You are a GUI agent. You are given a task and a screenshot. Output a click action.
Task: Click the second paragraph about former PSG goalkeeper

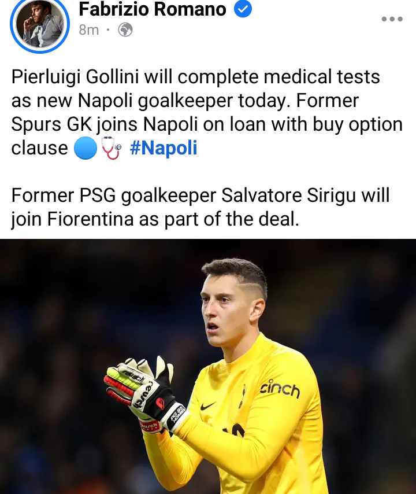click(200, 207)
